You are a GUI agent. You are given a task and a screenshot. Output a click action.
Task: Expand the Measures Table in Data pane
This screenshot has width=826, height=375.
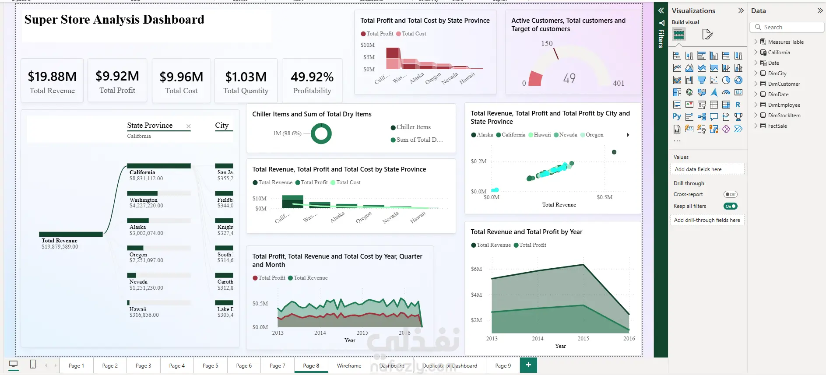point(756,42)
